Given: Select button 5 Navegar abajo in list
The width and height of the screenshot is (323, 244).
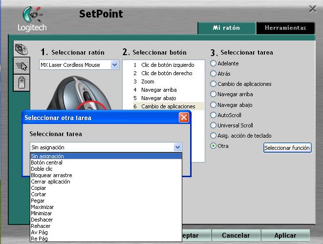Looking at the screenshot, I should pyautogui.click(x=168, y=98).
